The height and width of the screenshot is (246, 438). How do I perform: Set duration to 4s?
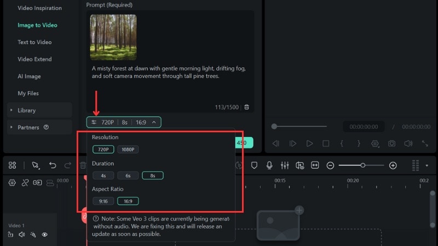(x=103, y=175)
